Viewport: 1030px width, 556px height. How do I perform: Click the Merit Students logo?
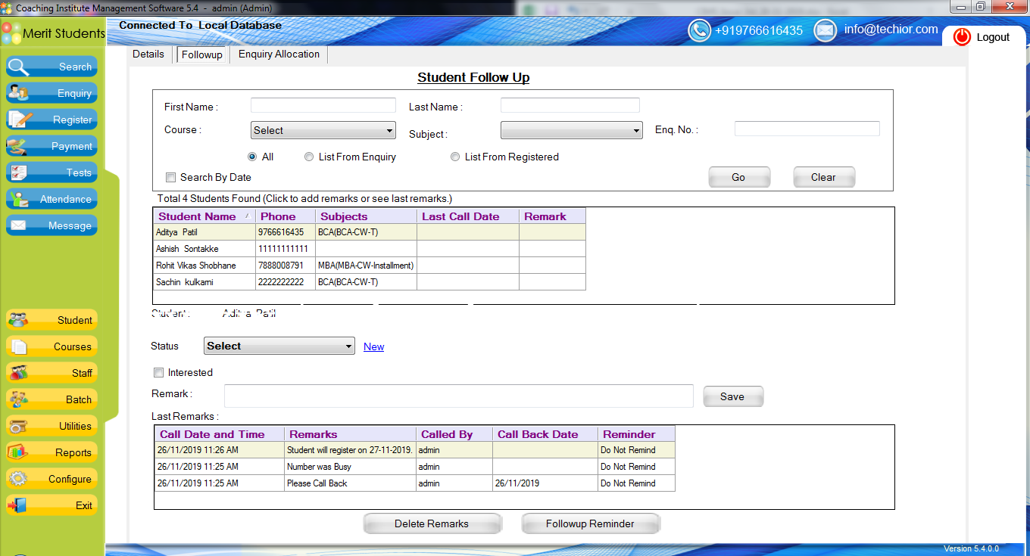pos(53,33)
